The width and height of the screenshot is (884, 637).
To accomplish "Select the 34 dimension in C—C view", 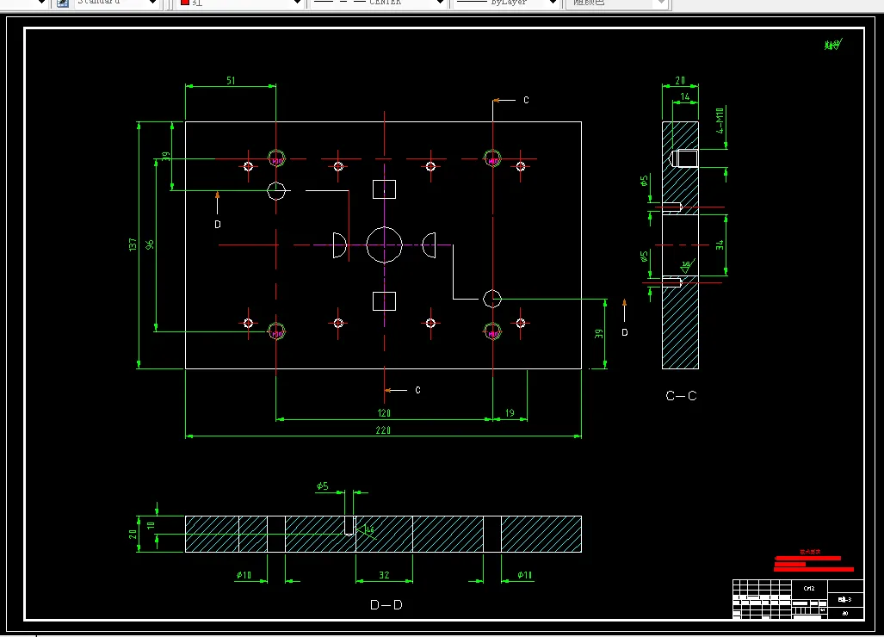I will pyautogui.click(x=720, y=245).
